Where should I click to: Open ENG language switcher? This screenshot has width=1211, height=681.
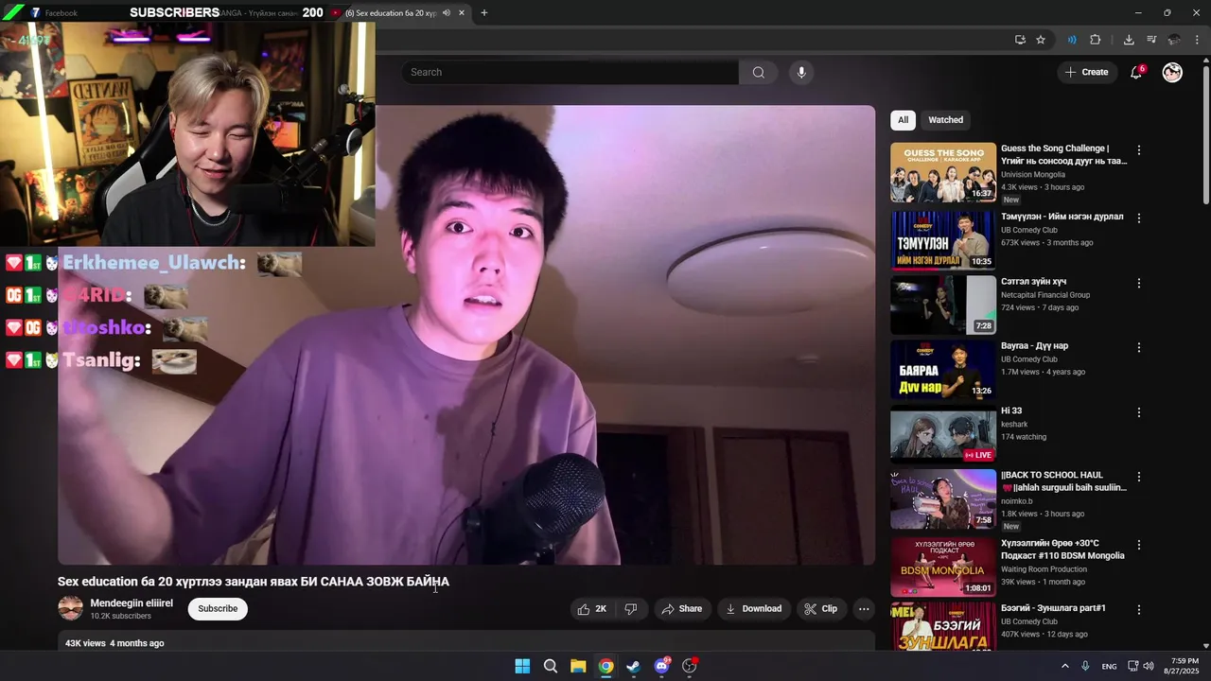coord(1109,666)
